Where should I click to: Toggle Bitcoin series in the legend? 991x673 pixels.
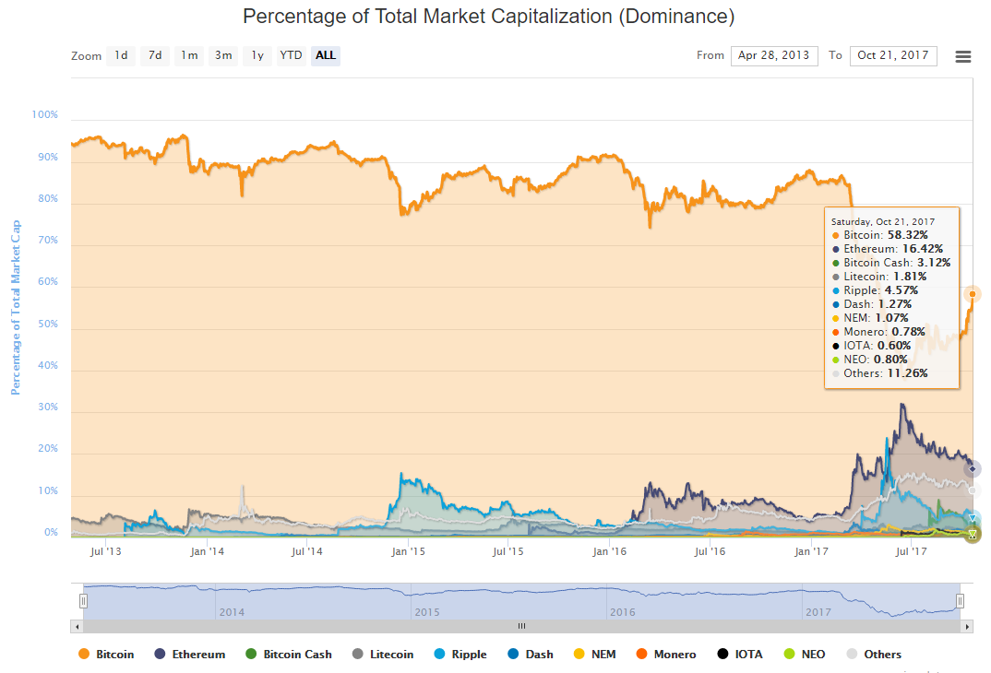(106, 655)
